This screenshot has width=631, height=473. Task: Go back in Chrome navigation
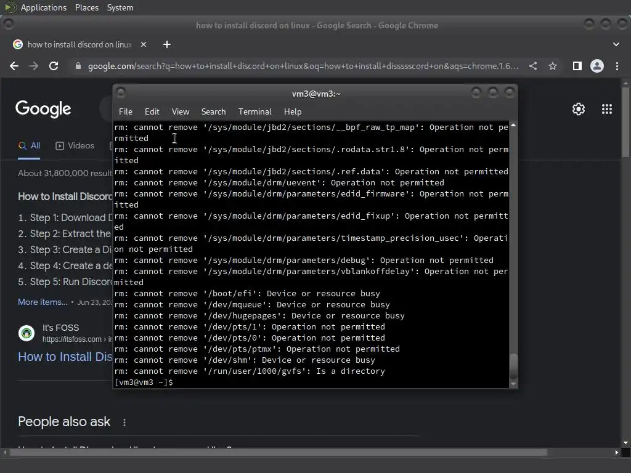tap(14, 66)
